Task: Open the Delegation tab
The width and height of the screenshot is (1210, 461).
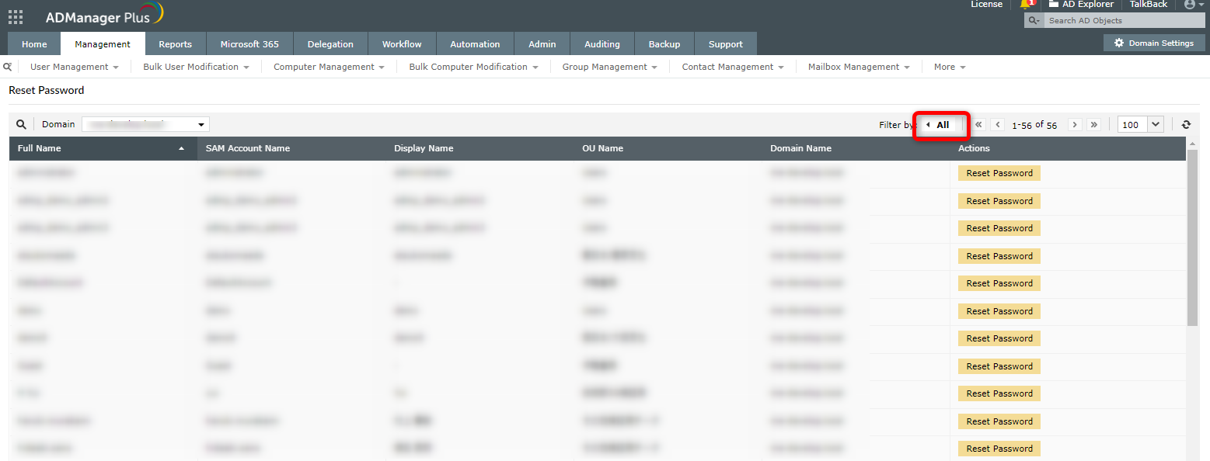Action: [330, 44]
